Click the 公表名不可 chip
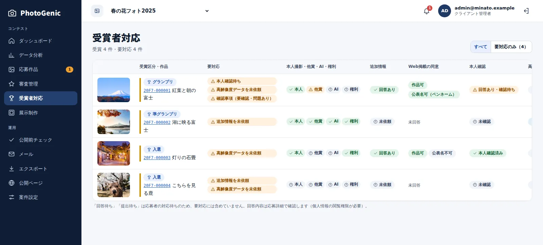The width and height of the screenshot is (543, 245). (442, 153)
